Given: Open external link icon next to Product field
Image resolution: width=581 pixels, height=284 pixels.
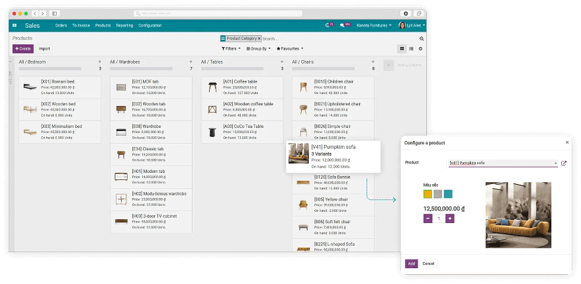Looking at the screenshot, I should coord(564,163).
